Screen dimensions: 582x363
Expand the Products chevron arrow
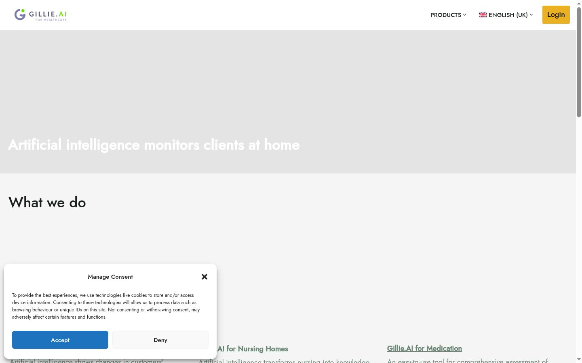tap(464, 15)
